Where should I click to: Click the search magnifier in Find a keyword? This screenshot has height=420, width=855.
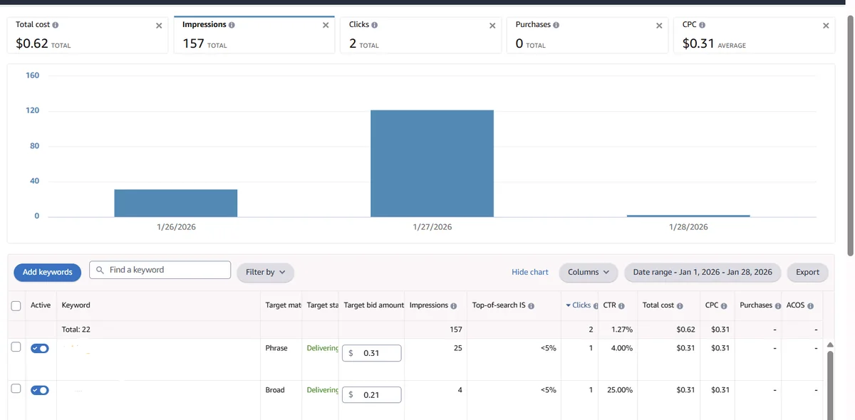click(100, 271)
